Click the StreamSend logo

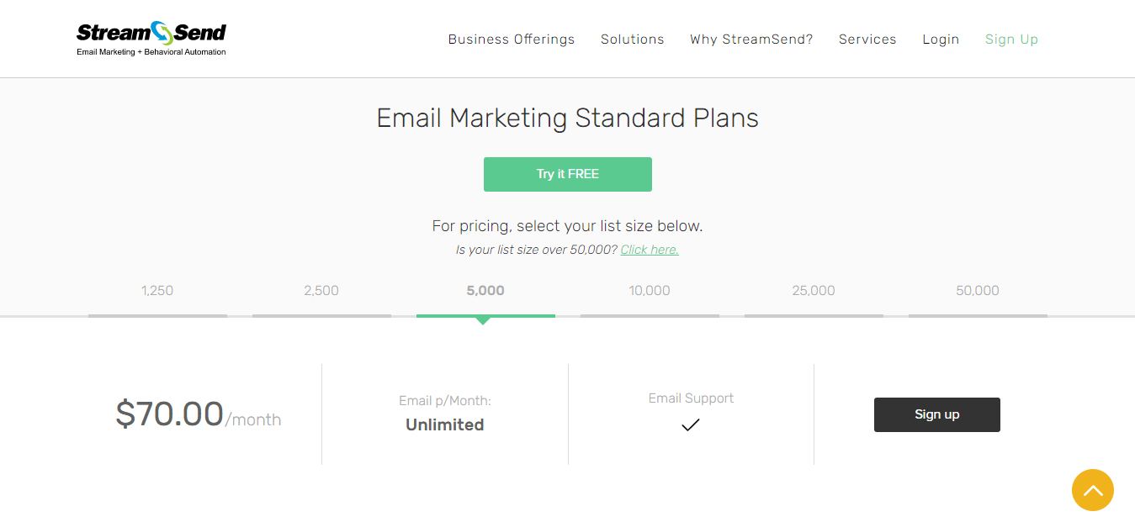click(151, 39)
